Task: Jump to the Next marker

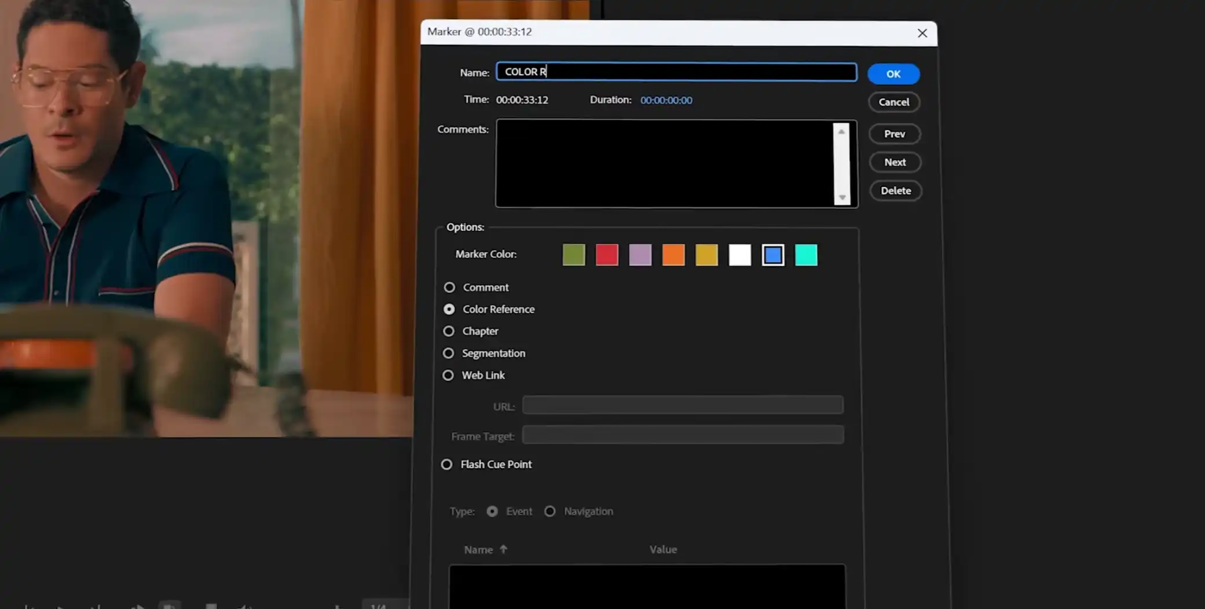Action: pos(895,162)
